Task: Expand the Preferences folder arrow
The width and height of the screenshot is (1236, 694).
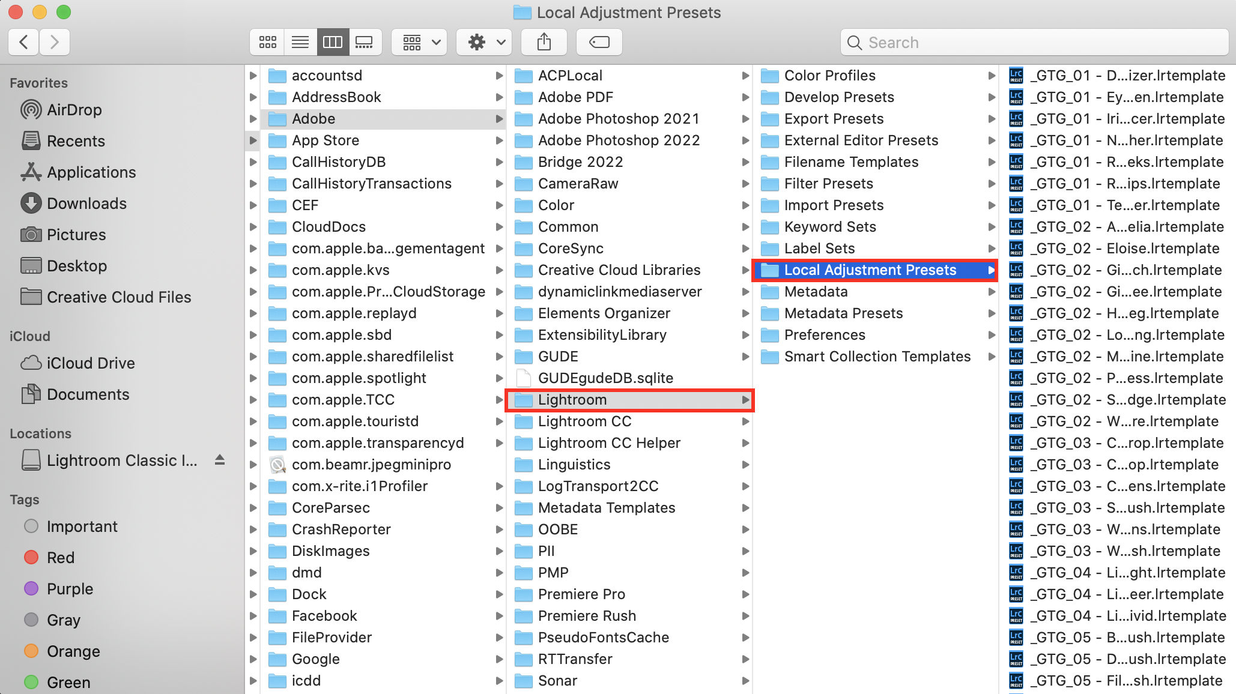Action: 992,335
